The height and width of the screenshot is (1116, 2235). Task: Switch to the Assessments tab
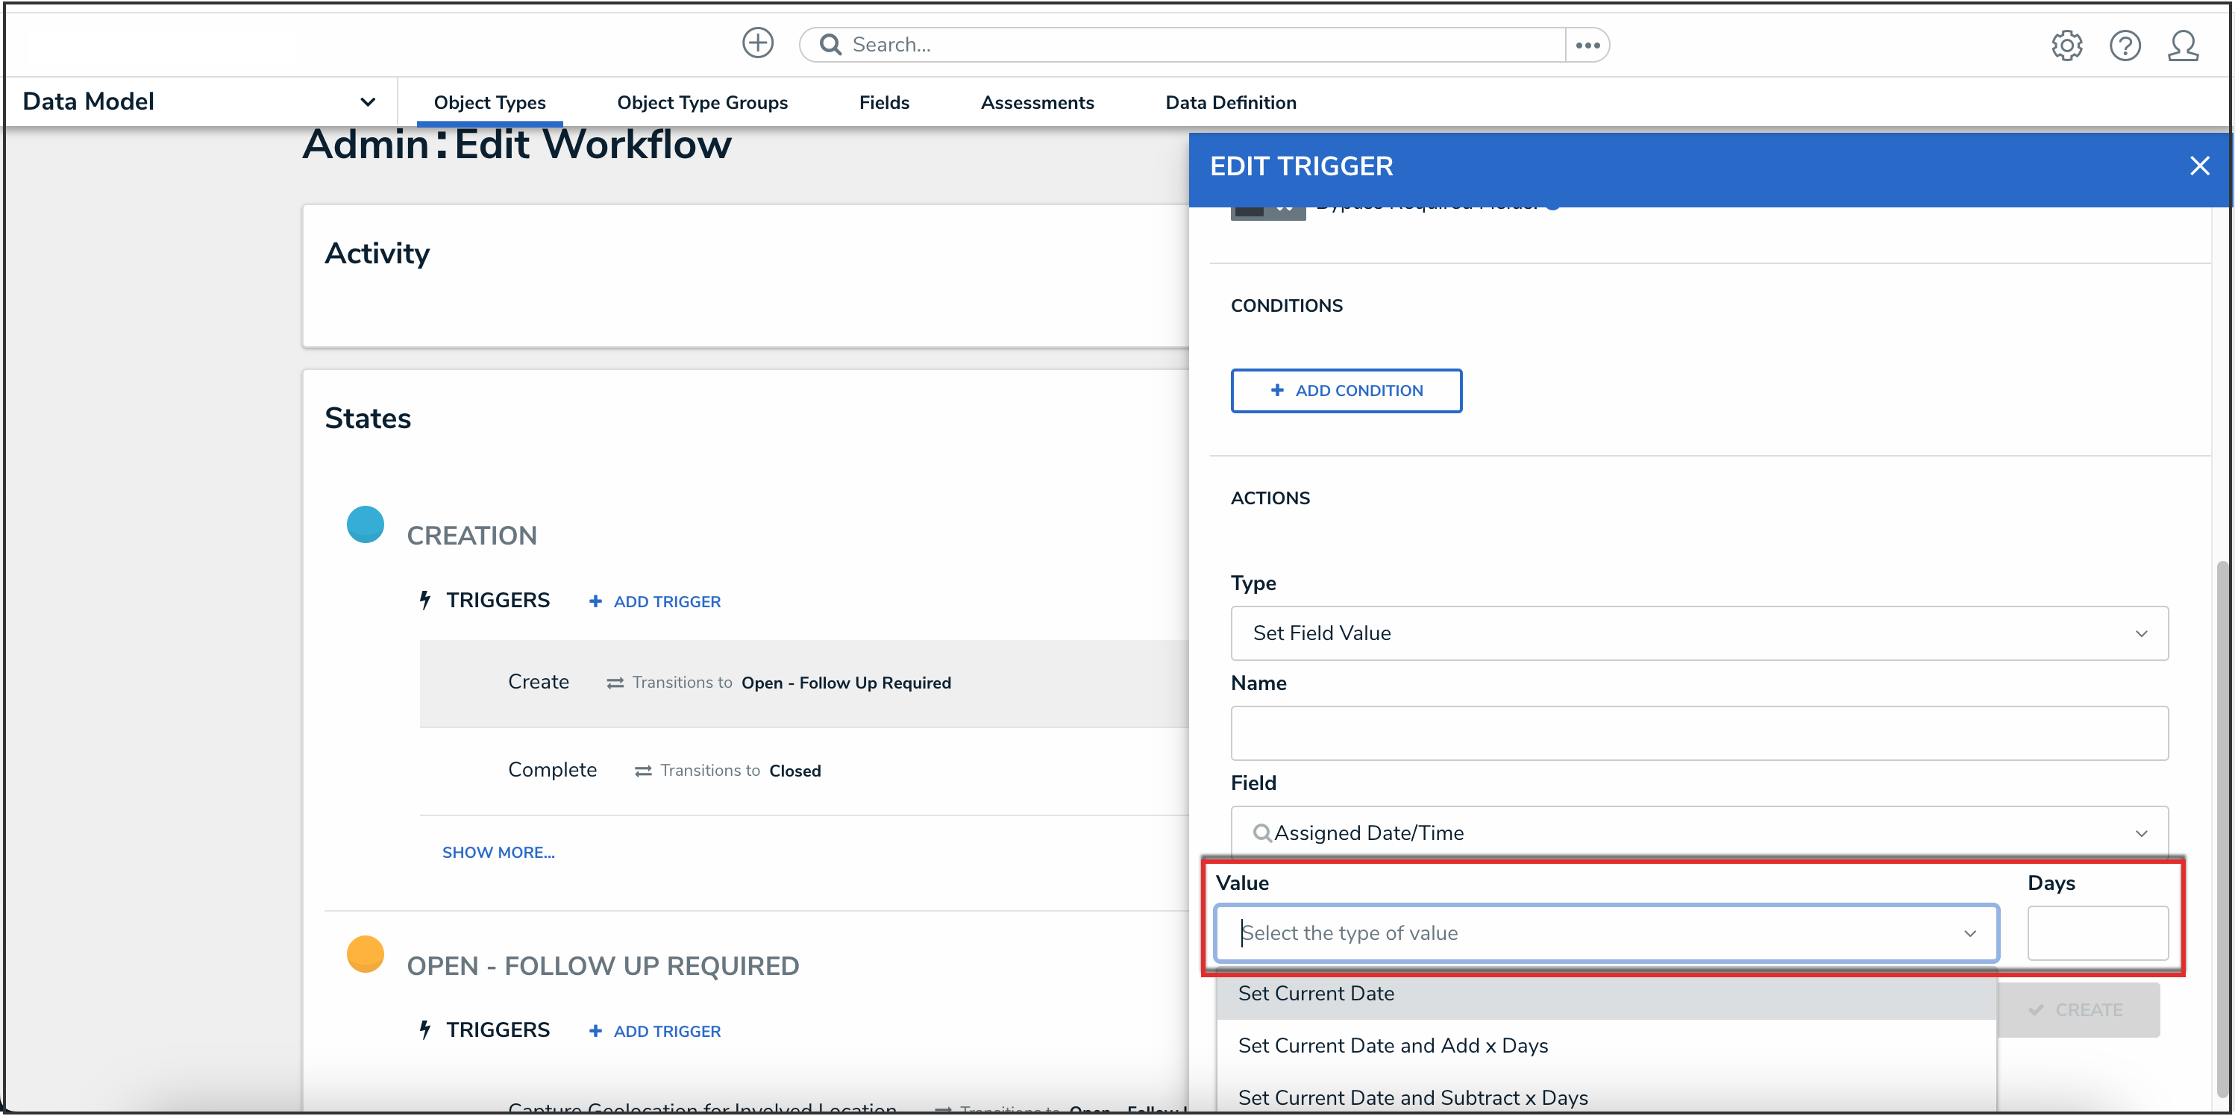(x=1037, y=102)
